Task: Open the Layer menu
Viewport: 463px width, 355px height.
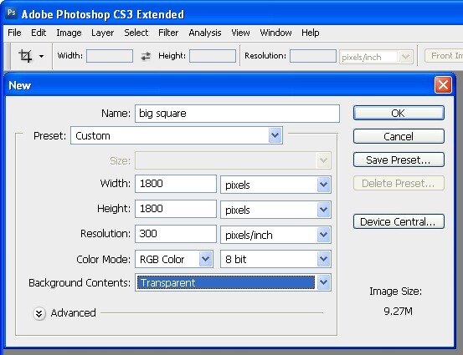Action: click(x=102, y=33)
